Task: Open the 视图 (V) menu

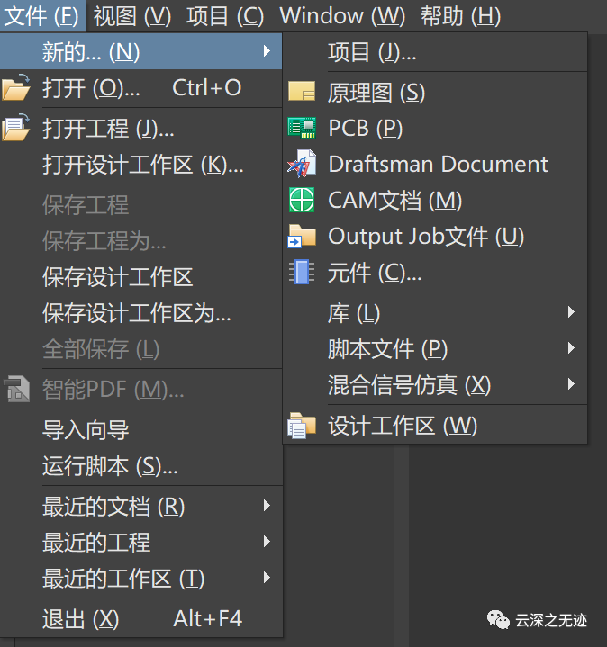Action: [132, 16]
